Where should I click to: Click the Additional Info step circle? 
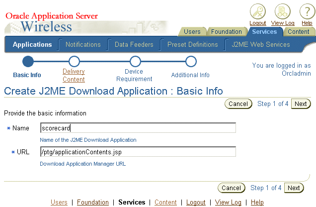pos(191,61)
